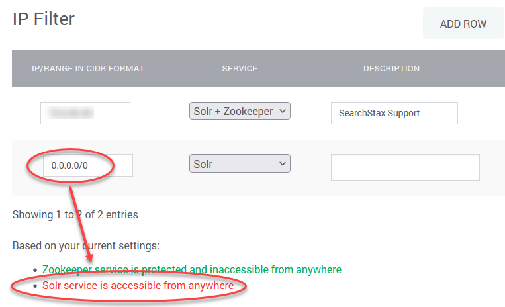Click the chevron arrow on Solr + Zookeeper selector

click(x=283, y=111)
